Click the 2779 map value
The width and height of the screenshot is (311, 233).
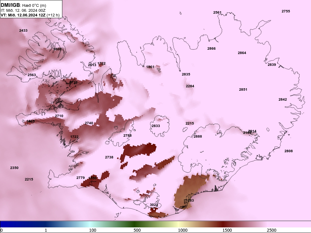pos(81,178)
